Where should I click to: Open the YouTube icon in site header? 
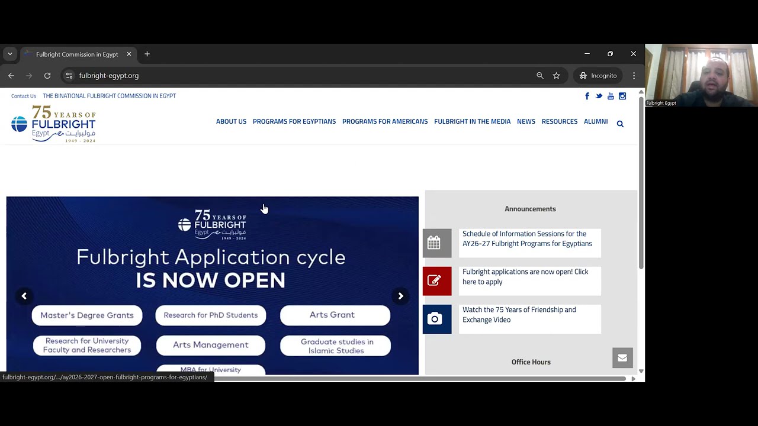(611, 96)
